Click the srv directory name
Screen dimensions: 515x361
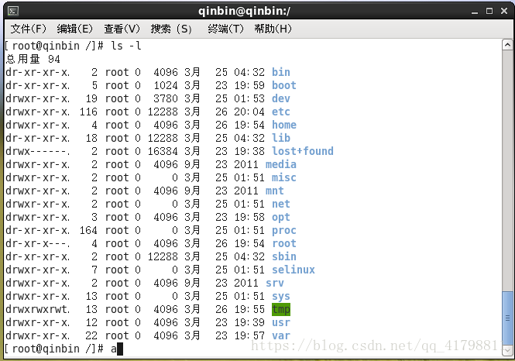click(275, 283)
